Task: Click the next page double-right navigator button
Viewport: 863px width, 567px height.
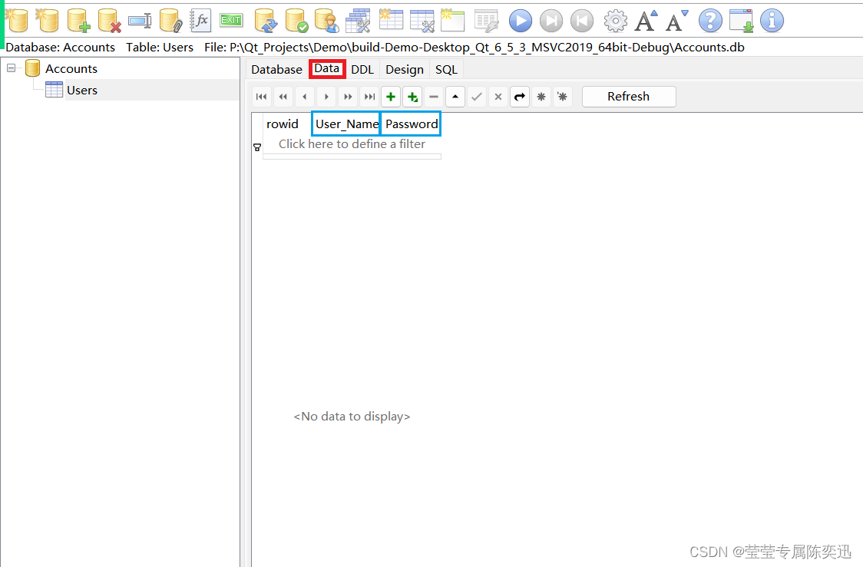Action: click(348, 97)
